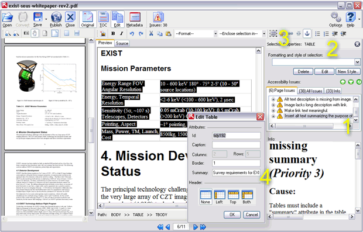Image resolution: width=363 pixels, height=232 pixels.
Task: Open the Options gear settings
Action: point(335,20)
